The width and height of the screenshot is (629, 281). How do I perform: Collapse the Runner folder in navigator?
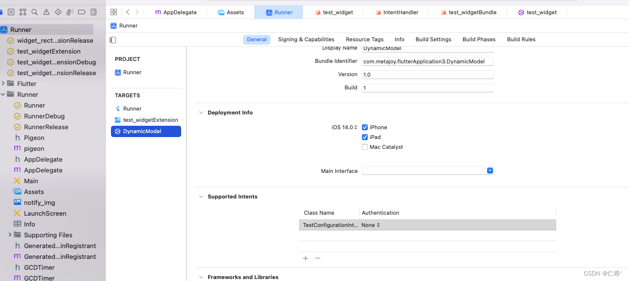(x=3, y=94)
